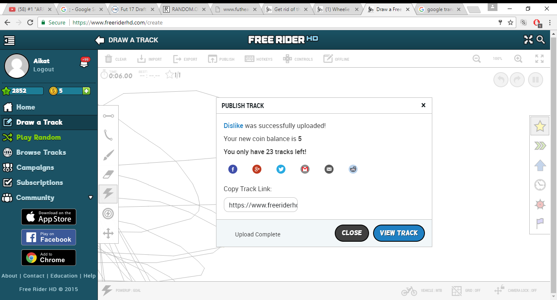Toggle Offline editor mode
Screen dimensions: 557x300
pos(336,59)
